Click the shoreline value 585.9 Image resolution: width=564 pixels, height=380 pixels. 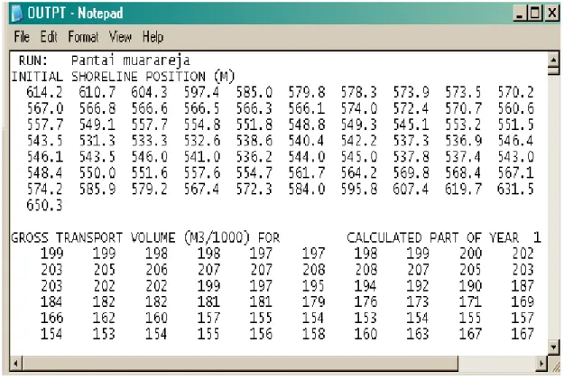tap(97, 189)
